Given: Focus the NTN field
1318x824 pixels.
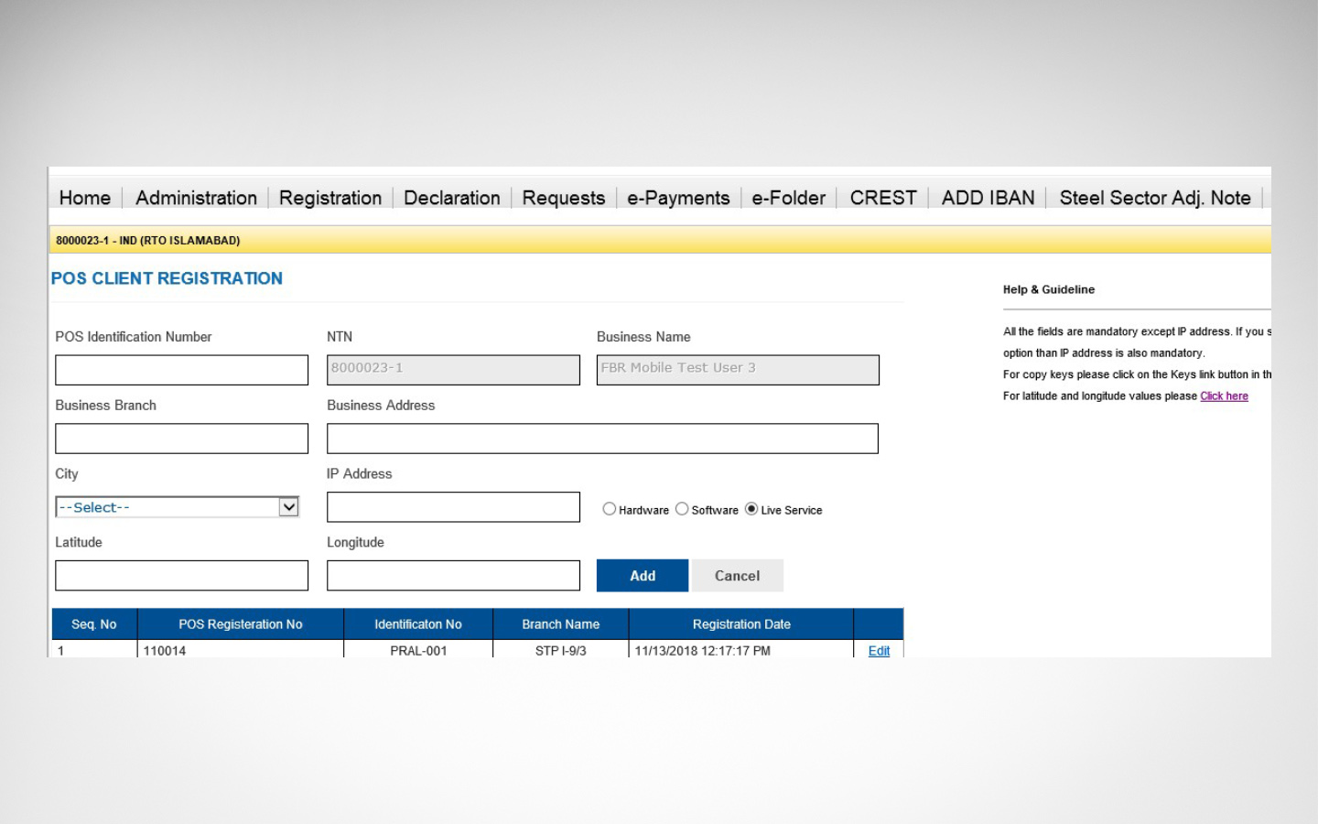Looking at the screenshot, I should (x=453, y=370).
